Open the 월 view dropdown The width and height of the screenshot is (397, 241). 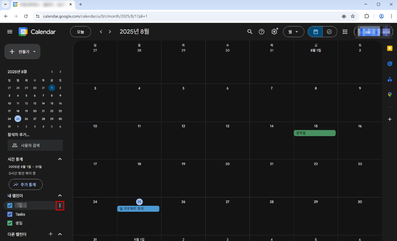[x=293, y=32]
